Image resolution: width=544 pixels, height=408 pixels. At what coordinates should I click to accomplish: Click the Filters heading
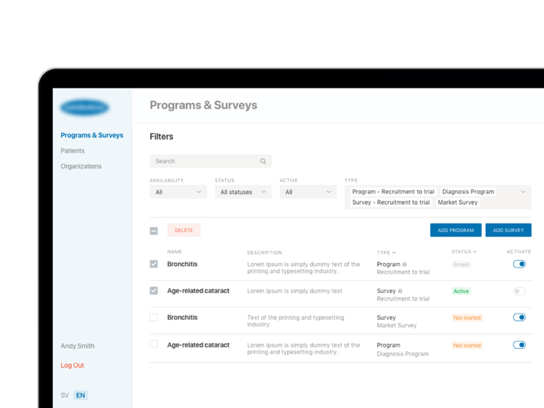pyautogui.click(x=162, y=136)
